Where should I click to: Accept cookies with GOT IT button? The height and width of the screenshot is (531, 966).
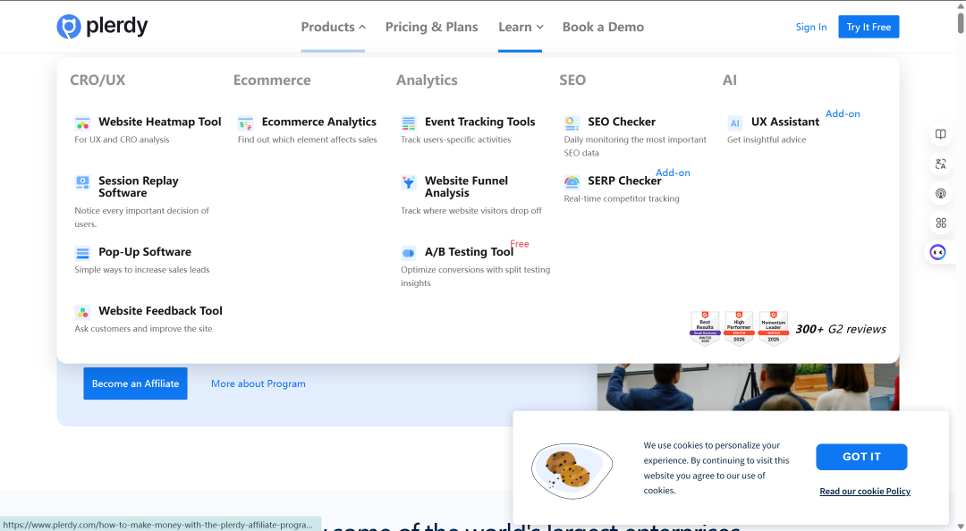pos(861,457)
